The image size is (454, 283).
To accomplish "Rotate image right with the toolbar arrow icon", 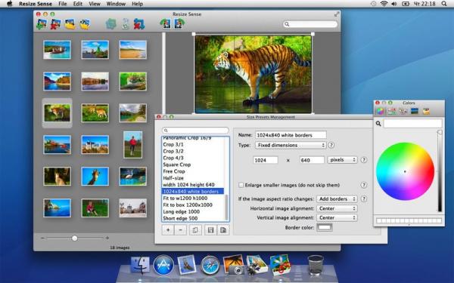I will tap(179, 23).
